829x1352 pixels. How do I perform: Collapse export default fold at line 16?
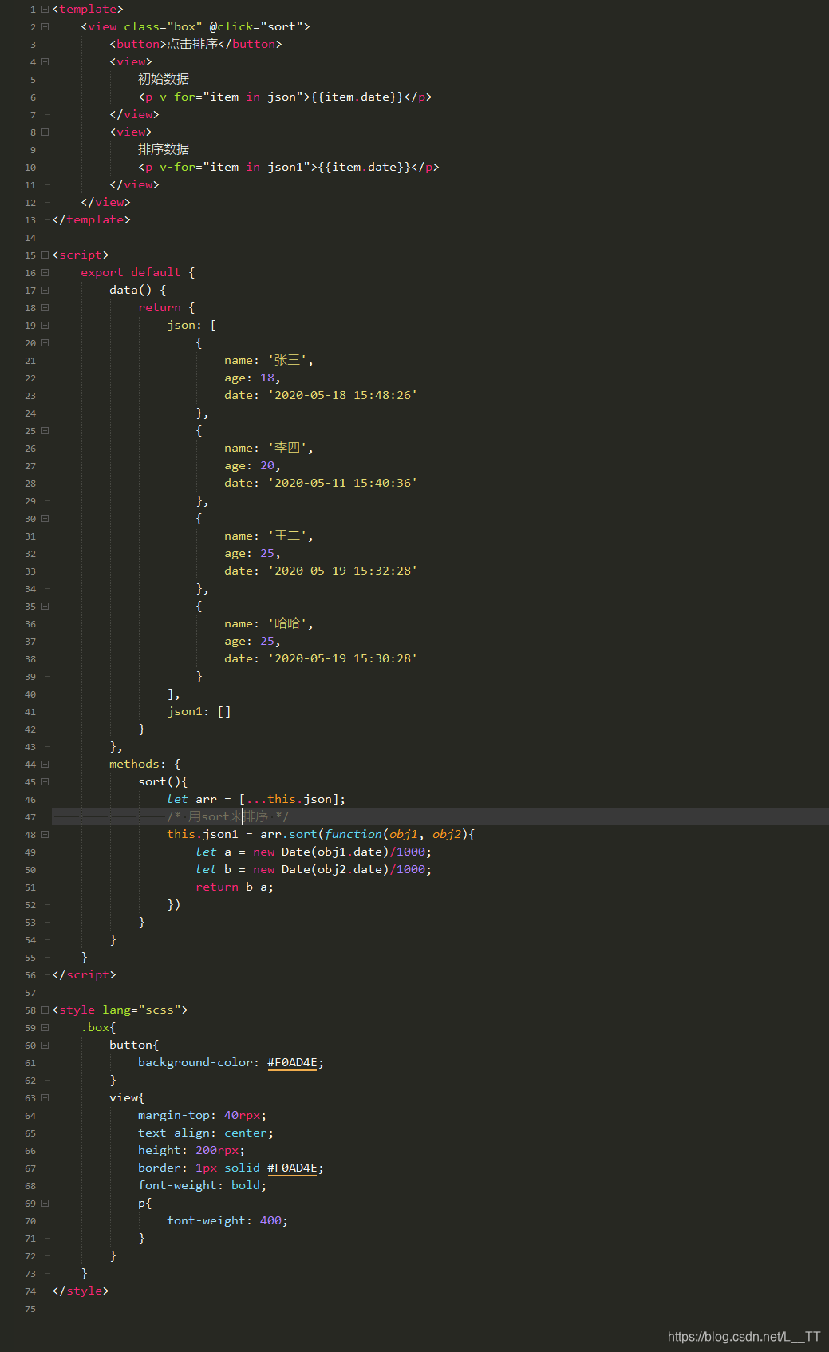(45, 272)
